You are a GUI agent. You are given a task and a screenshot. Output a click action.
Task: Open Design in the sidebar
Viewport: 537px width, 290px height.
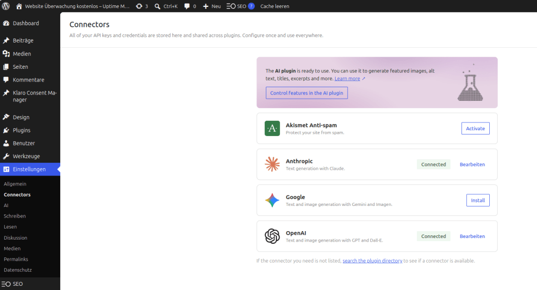click(21, 117)
